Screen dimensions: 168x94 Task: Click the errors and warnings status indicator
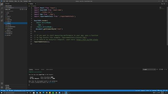[11, 91]
